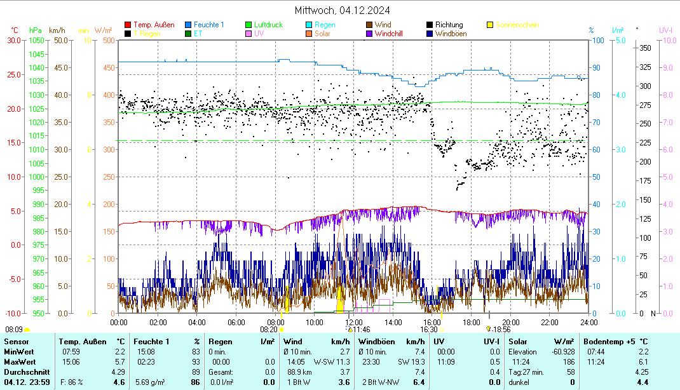Image resolution: width=680 pixels, height=390 pixels.
Task: Click the chart title Mittwoch, 04.12.2024
Action: click(343, 10)
